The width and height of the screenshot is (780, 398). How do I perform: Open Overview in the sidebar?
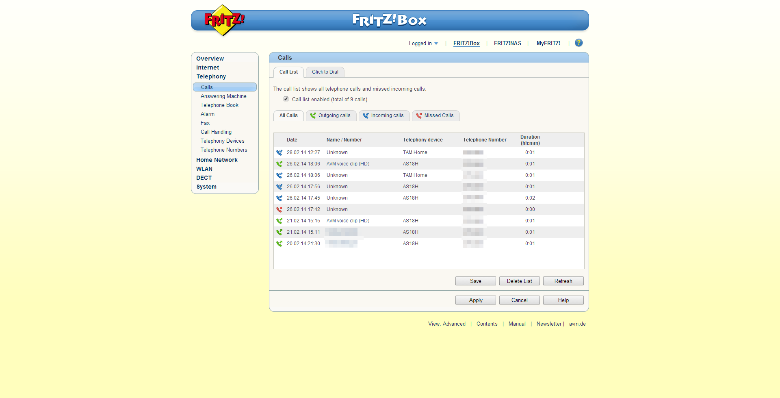[x=210, y=59]
